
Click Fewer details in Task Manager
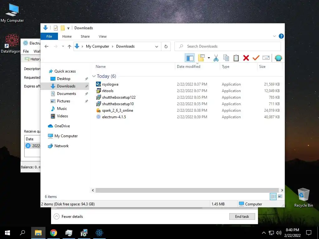tap(68, 217)
